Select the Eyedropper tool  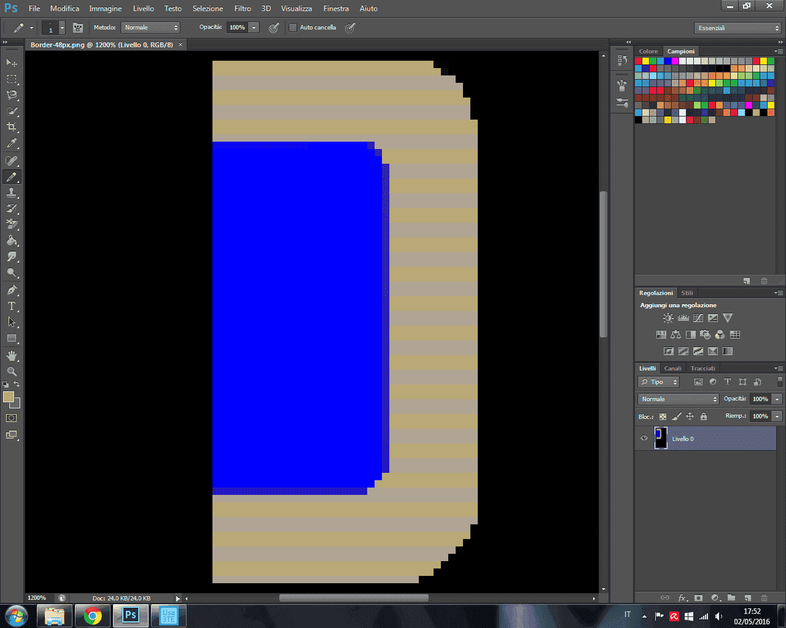point(12,144)
